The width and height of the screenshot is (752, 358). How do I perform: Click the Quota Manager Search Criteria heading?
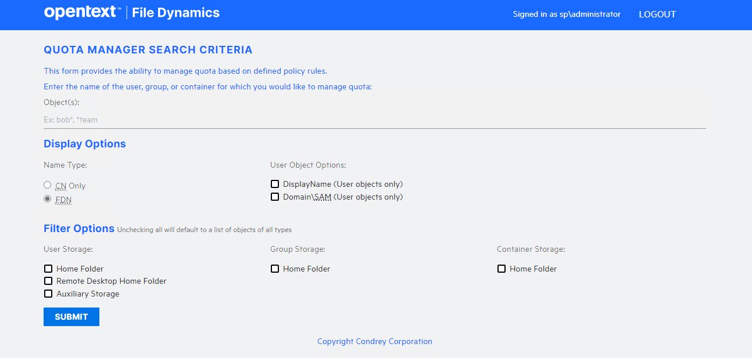click(x=148, y=50)
